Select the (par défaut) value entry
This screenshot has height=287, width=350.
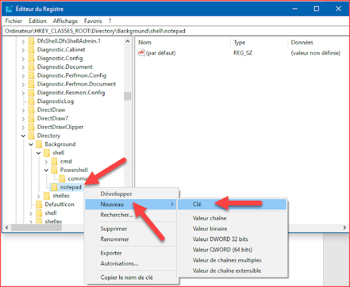(x=161, y=53)
